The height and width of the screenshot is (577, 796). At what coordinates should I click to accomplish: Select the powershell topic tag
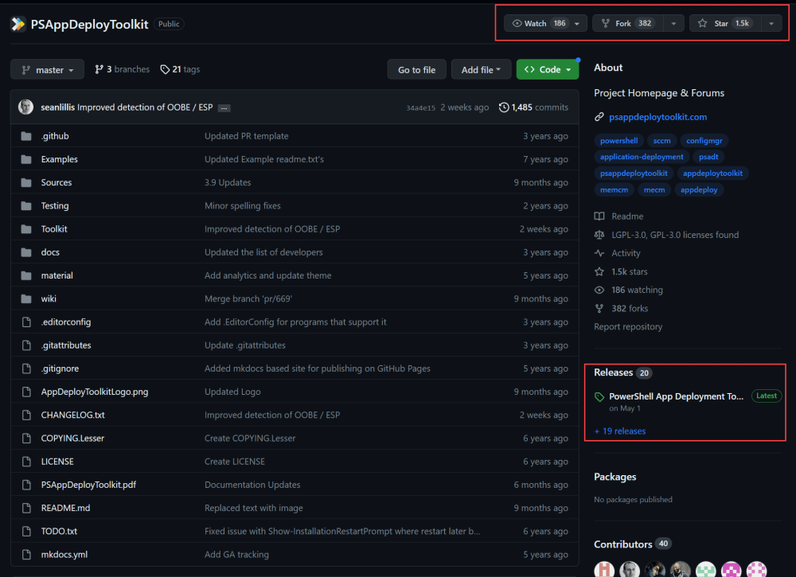click(618, 141)
